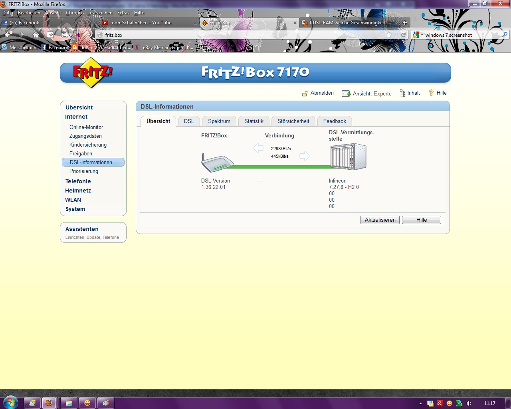The image size is (511, 409).
Task: Click the Hilfe button below DSL info
Action: pyautogui.click(x=422, y=220)
